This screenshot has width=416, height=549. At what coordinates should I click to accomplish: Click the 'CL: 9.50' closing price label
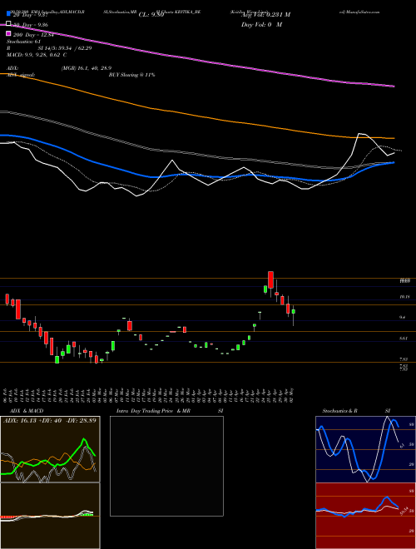[151, 15]
